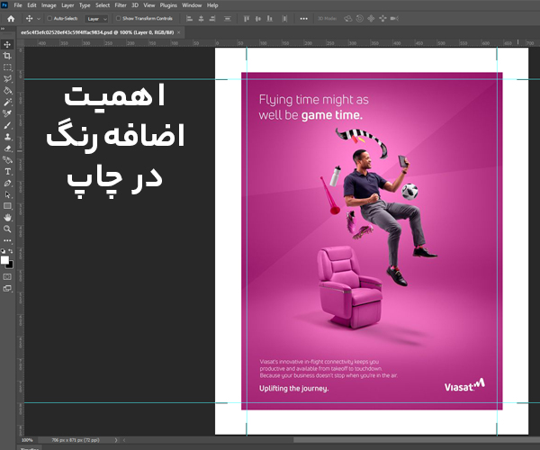
Task: Open the 3D menu
Action: click(135, 5)
